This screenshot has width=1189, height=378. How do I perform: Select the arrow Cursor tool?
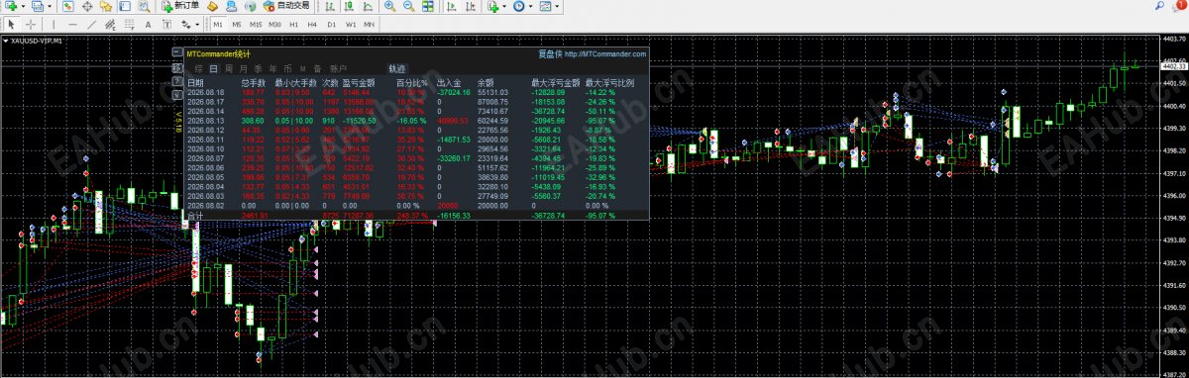coord(11,24)
